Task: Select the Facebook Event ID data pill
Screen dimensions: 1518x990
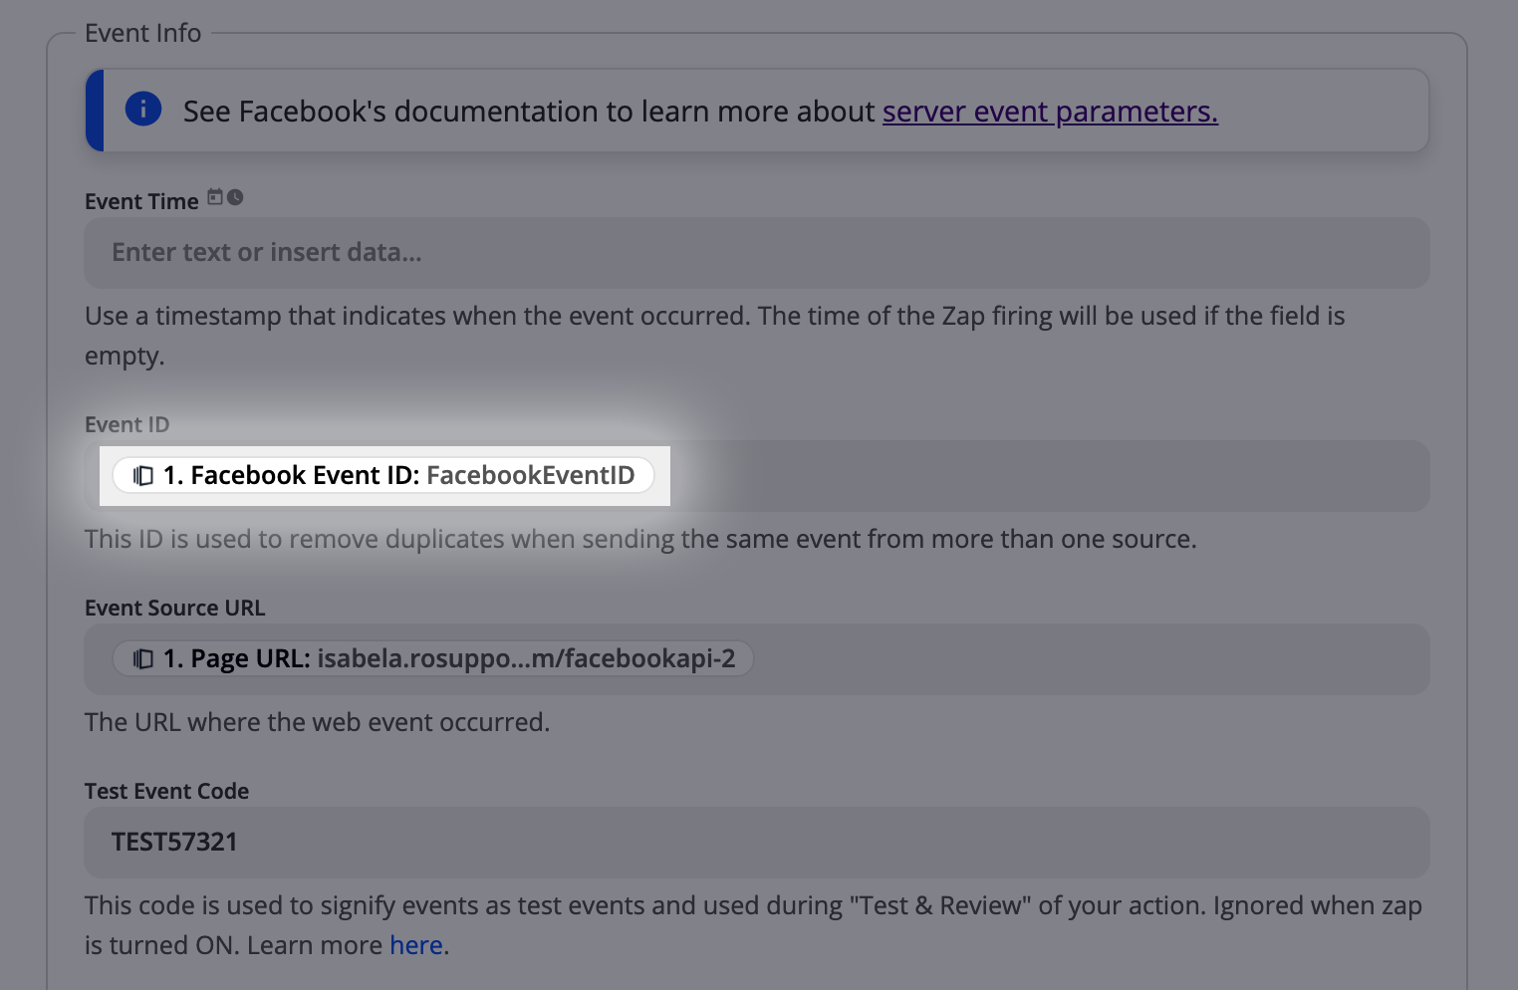Action: 383,475
